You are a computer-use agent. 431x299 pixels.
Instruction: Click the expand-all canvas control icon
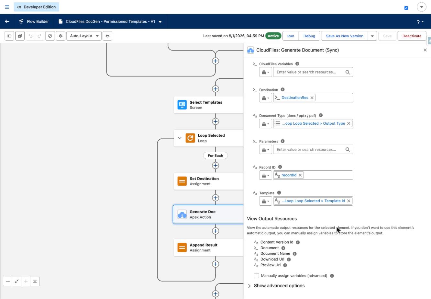click(x=35, y=281)
